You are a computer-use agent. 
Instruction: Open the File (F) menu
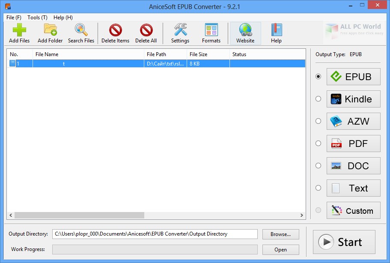coord(14,18)
